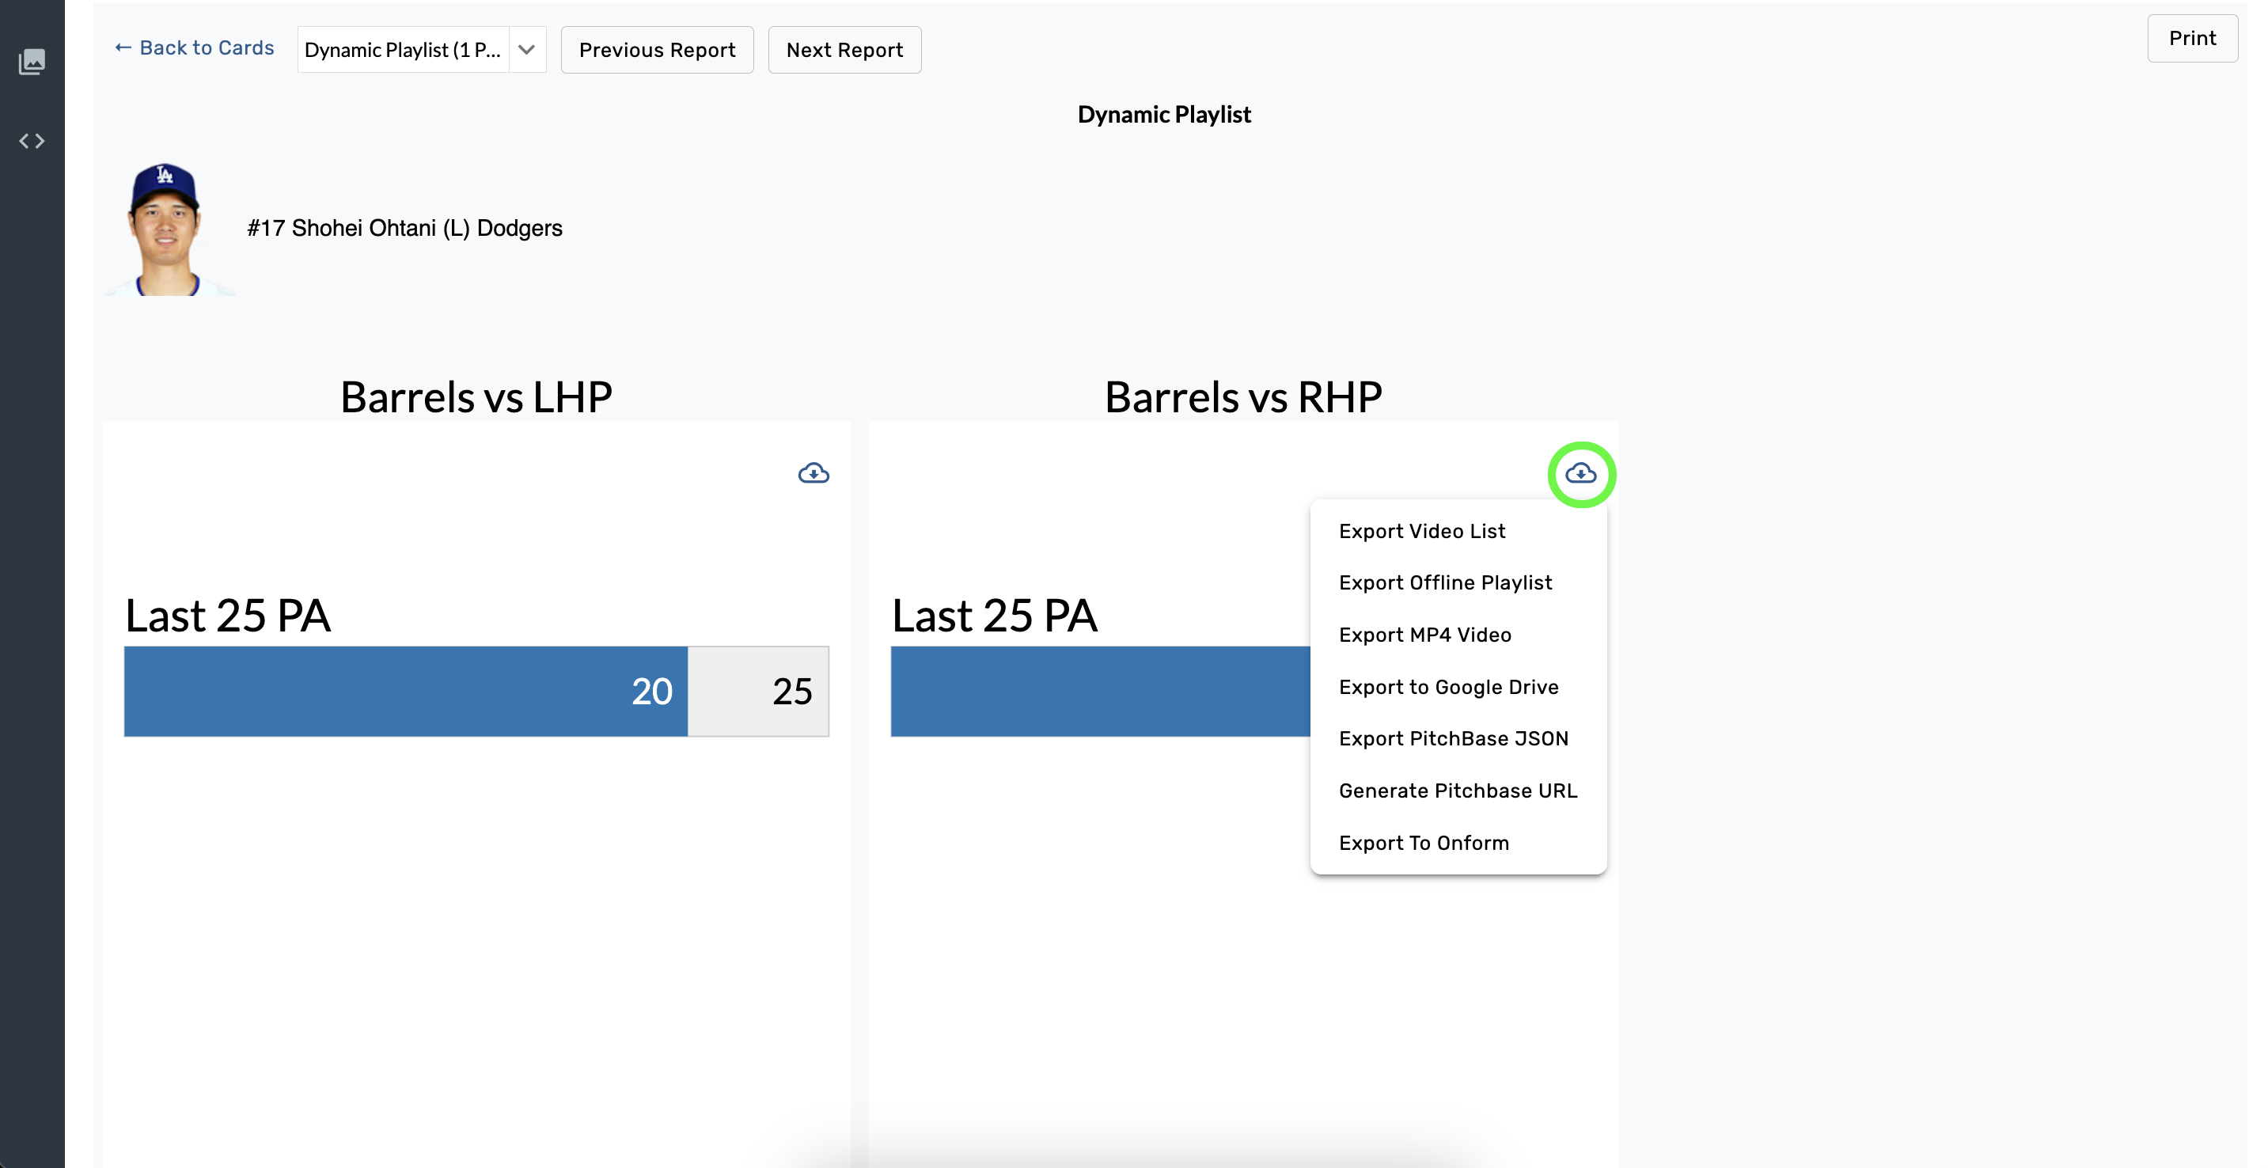This screenshot has width=2268, height=1168.
Task: Open the Dynamic Playlist report selector
Action: (x=404, y=50)
